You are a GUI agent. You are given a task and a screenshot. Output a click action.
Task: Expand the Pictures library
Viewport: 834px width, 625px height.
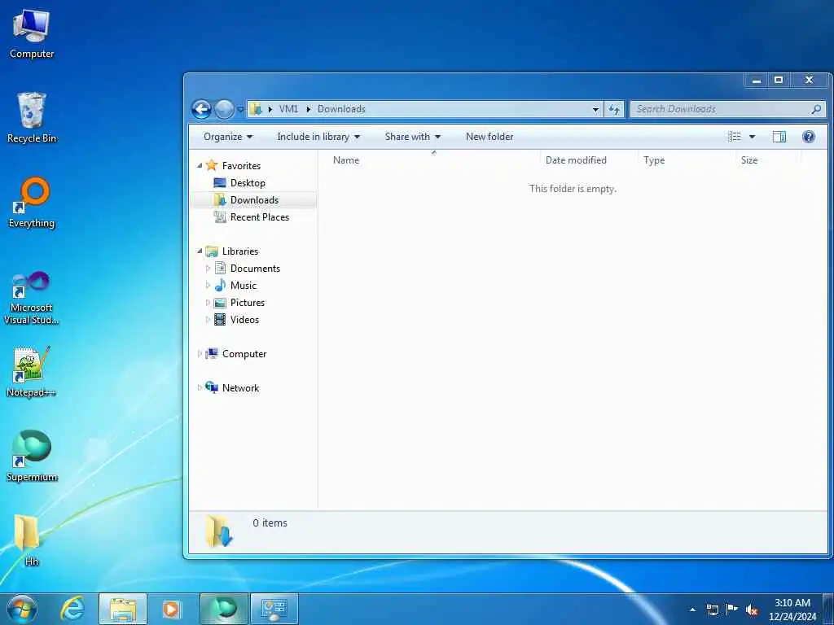point(208,303)
